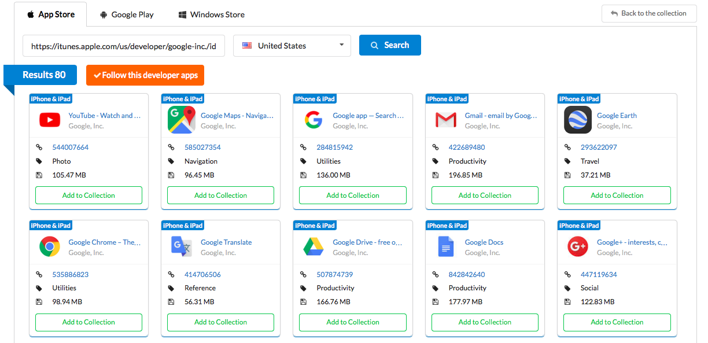Screen dimensions: 708x343
Task: Switch to the Google Play tab
Action: 127,14
